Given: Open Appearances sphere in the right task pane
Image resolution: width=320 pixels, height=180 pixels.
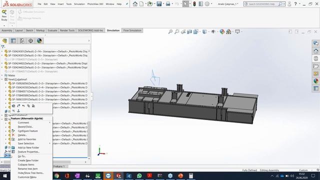Looking at the screenshot, I should pyautogui.click(x=315, y=81).
